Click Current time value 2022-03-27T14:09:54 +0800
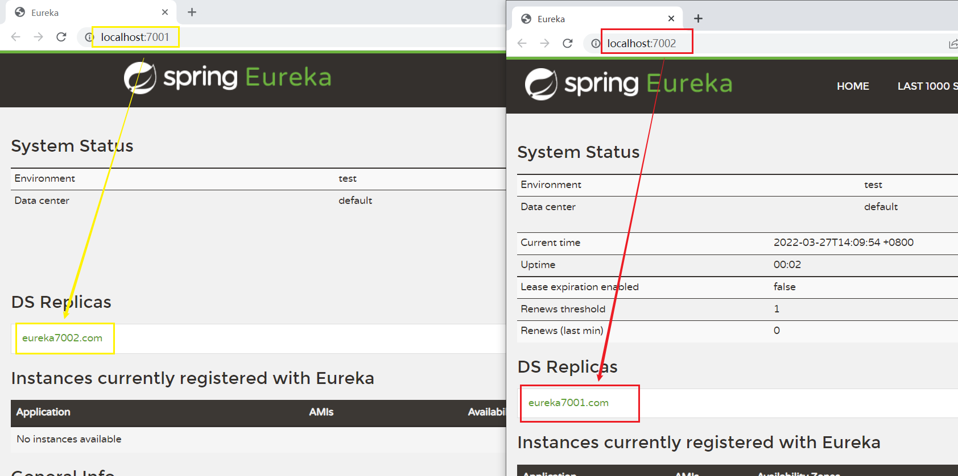The width and height of the screenshot is (958, 476). 844,243
